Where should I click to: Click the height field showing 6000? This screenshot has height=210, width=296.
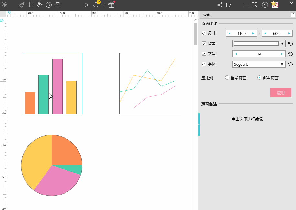(277, 33)
